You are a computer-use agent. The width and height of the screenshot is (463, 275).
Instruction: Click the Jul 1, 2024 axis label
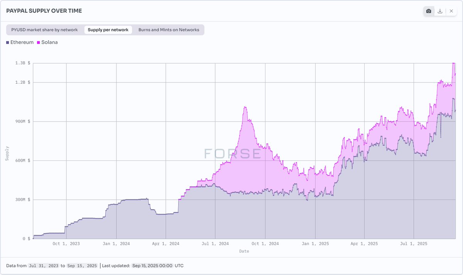215,244
